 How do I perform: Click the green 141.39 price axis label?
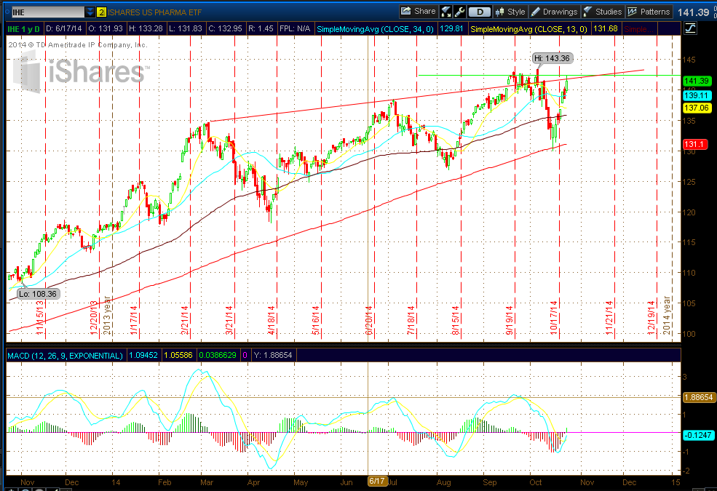pyautogui.click(x=697, y=81)
